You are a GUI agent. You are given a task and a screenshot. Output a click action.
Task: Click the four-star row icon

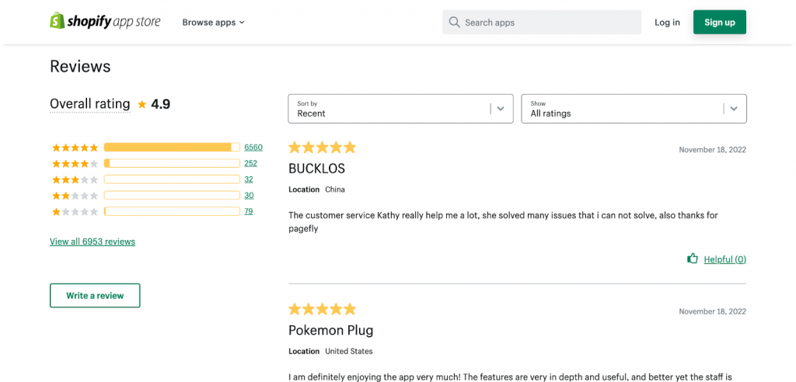point(75,163)
